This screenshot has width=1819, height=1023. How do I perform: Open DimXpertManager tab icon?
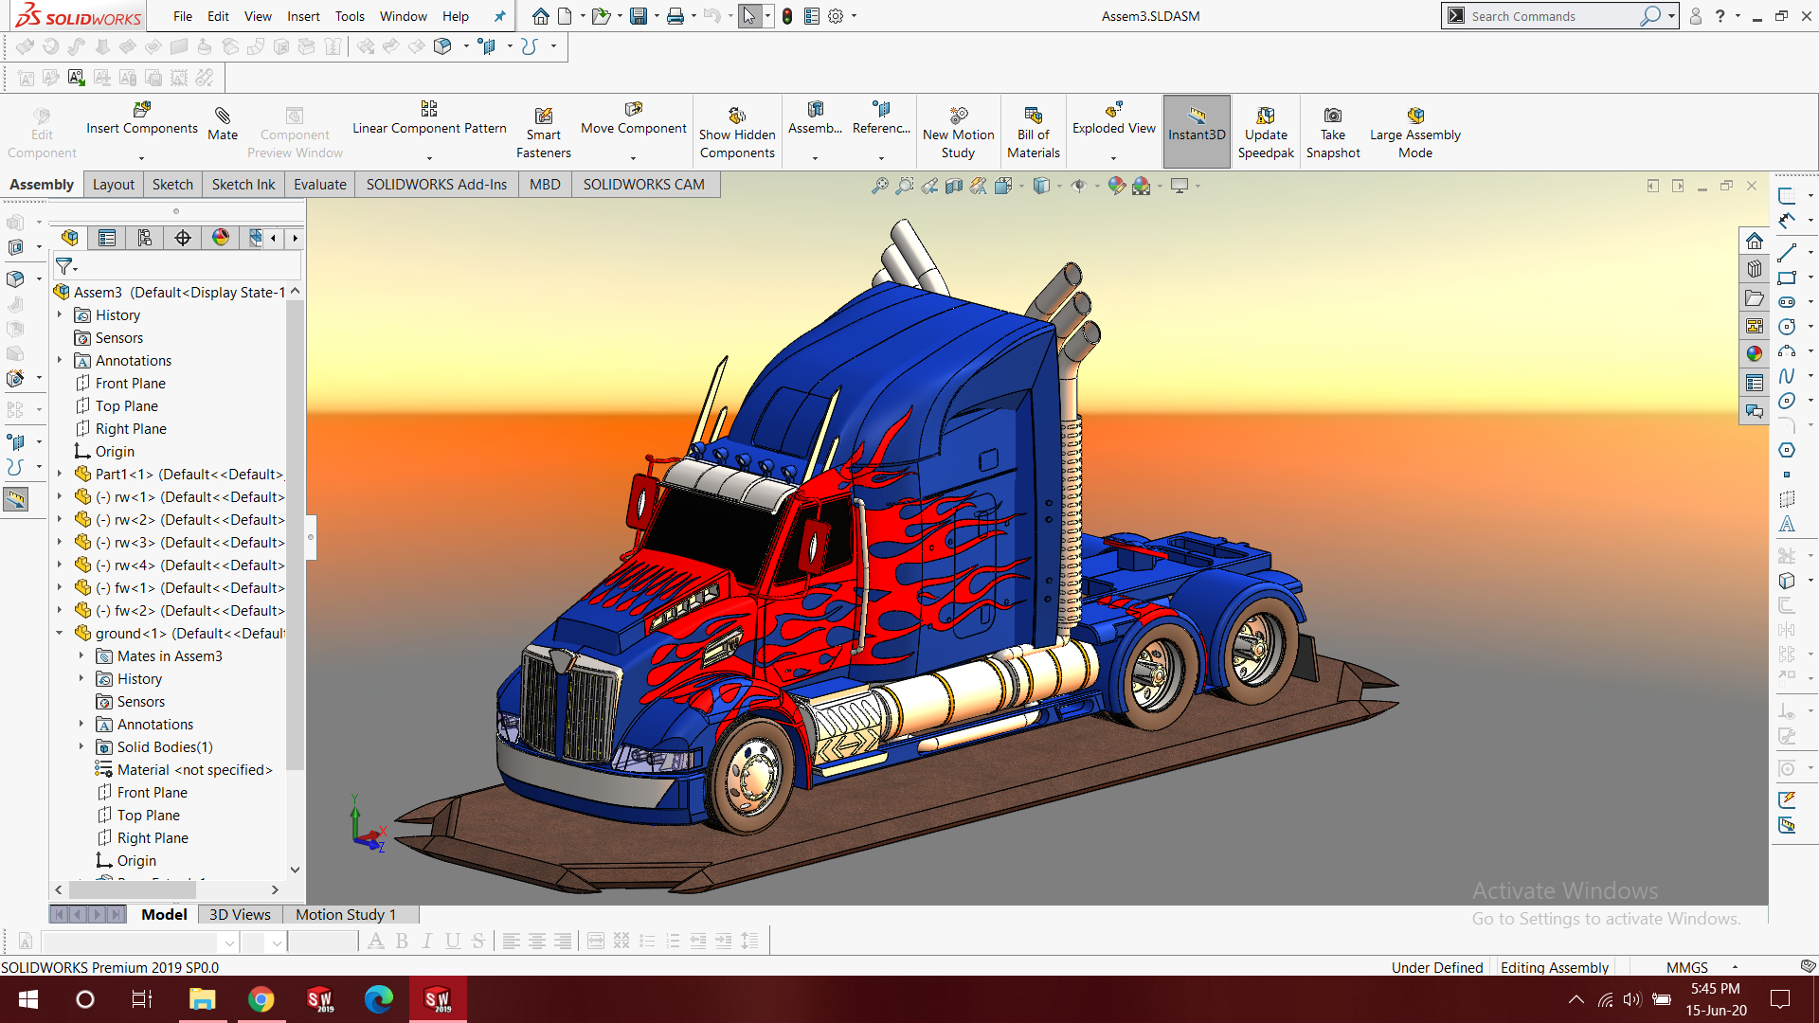point(183,238)
